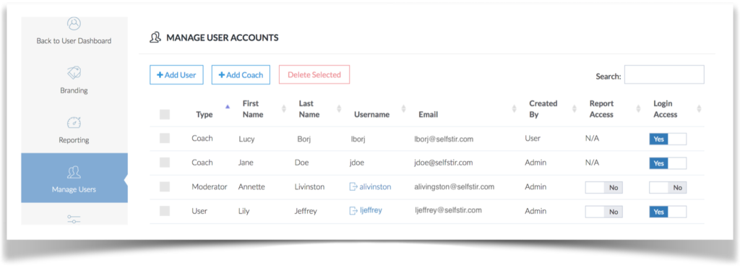740x268 pixels.
Task: Click the Add User button
Action: (x=176, y=74)
